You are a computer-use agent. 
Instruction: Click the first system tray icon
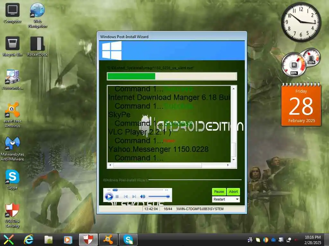coord(250,240)
